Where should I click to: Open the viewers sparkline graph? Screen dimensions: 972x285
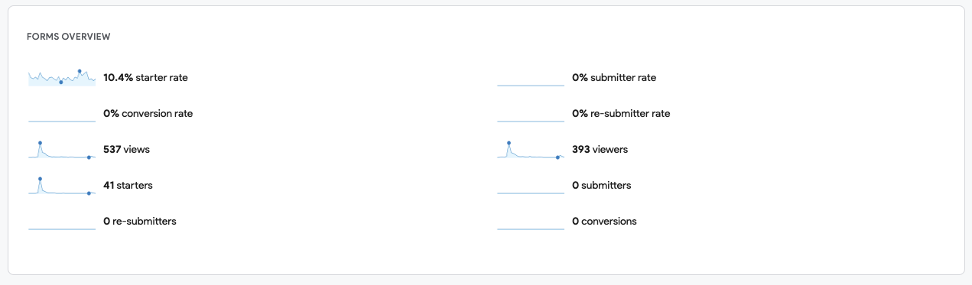[531, 150]
